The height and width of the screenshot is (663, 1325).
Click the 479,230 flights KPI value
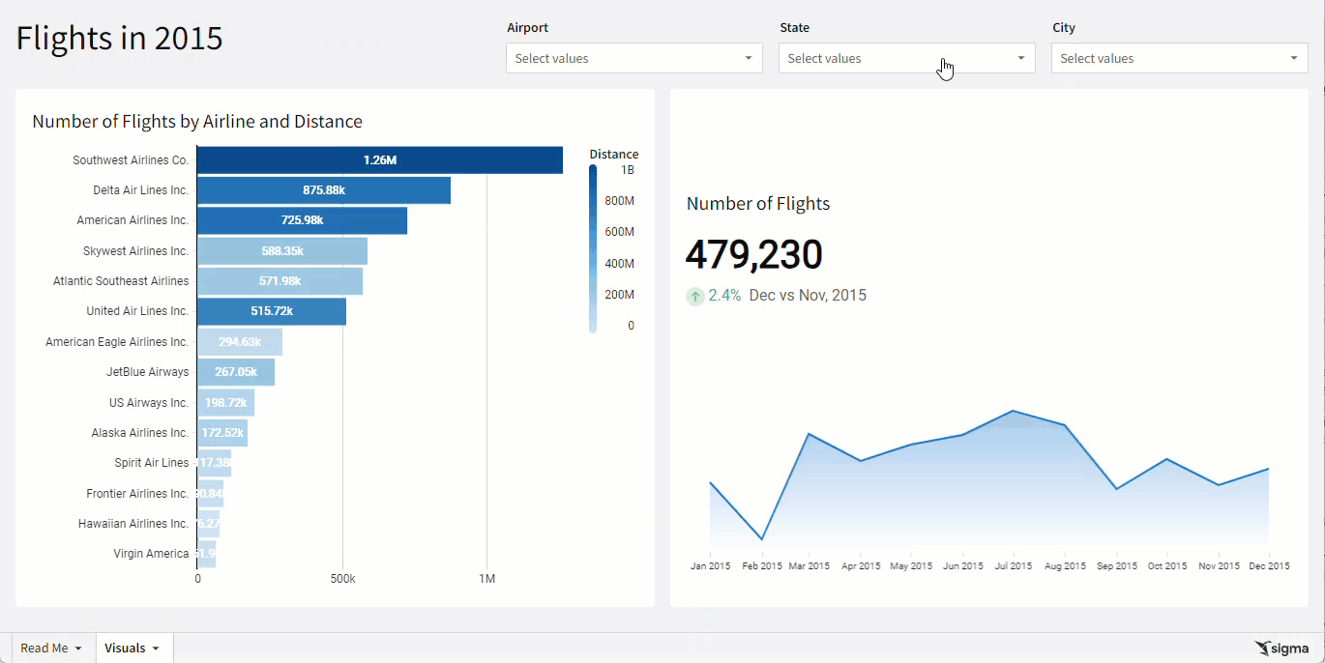(753, 255)
